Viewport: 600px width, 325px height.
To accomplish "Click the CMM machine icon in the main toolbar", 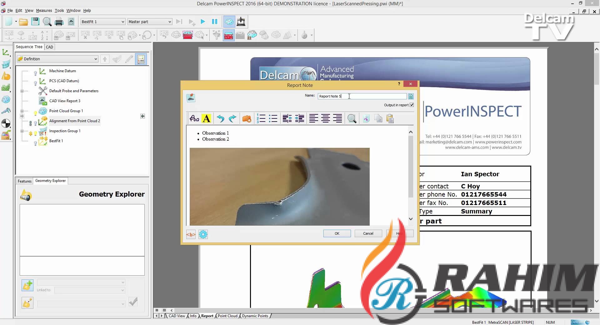I will click(x=241, y=22).
